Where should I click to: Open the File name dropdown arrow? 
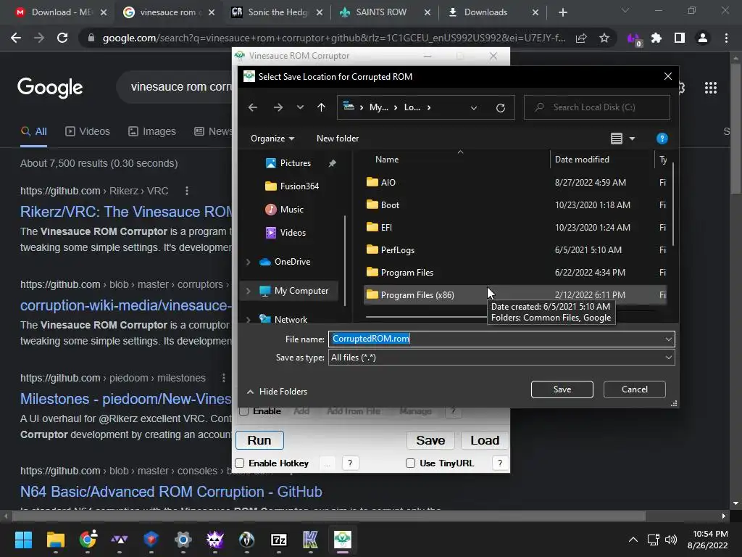[x=668, y=339]
